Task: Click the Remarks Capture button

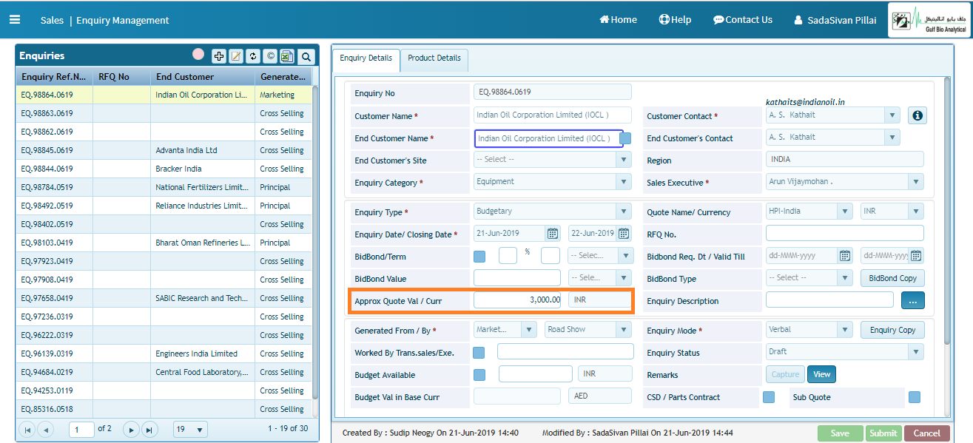Action: coord(785,374)
